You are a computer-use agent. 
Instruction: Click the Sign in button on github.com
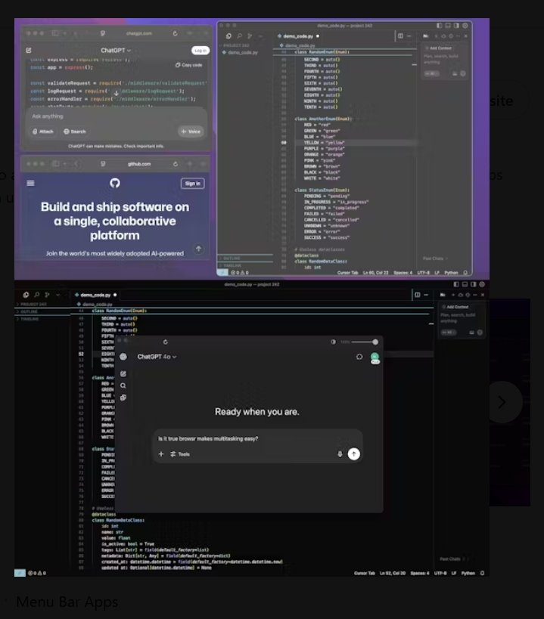click(x=192, y=184)
